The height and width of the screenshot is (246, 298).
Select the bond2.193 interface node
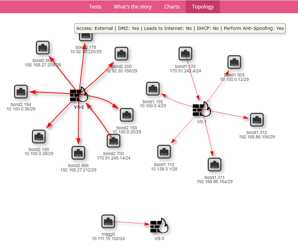(x=126, y=115)
